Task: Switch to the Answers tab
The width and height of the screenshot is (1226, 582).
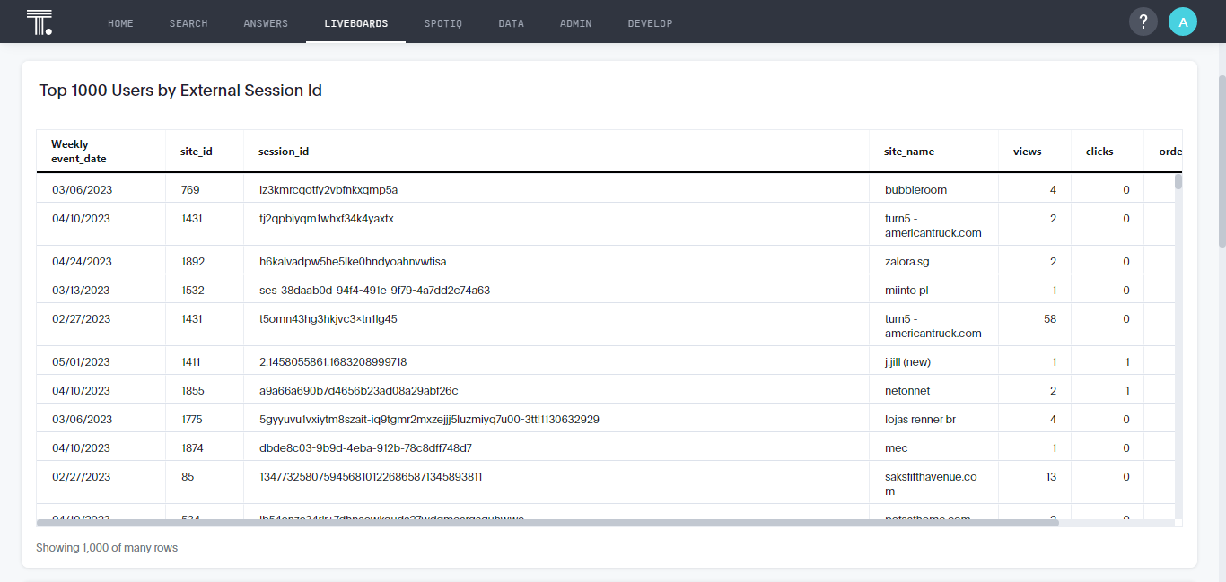Action: [266, 23]
